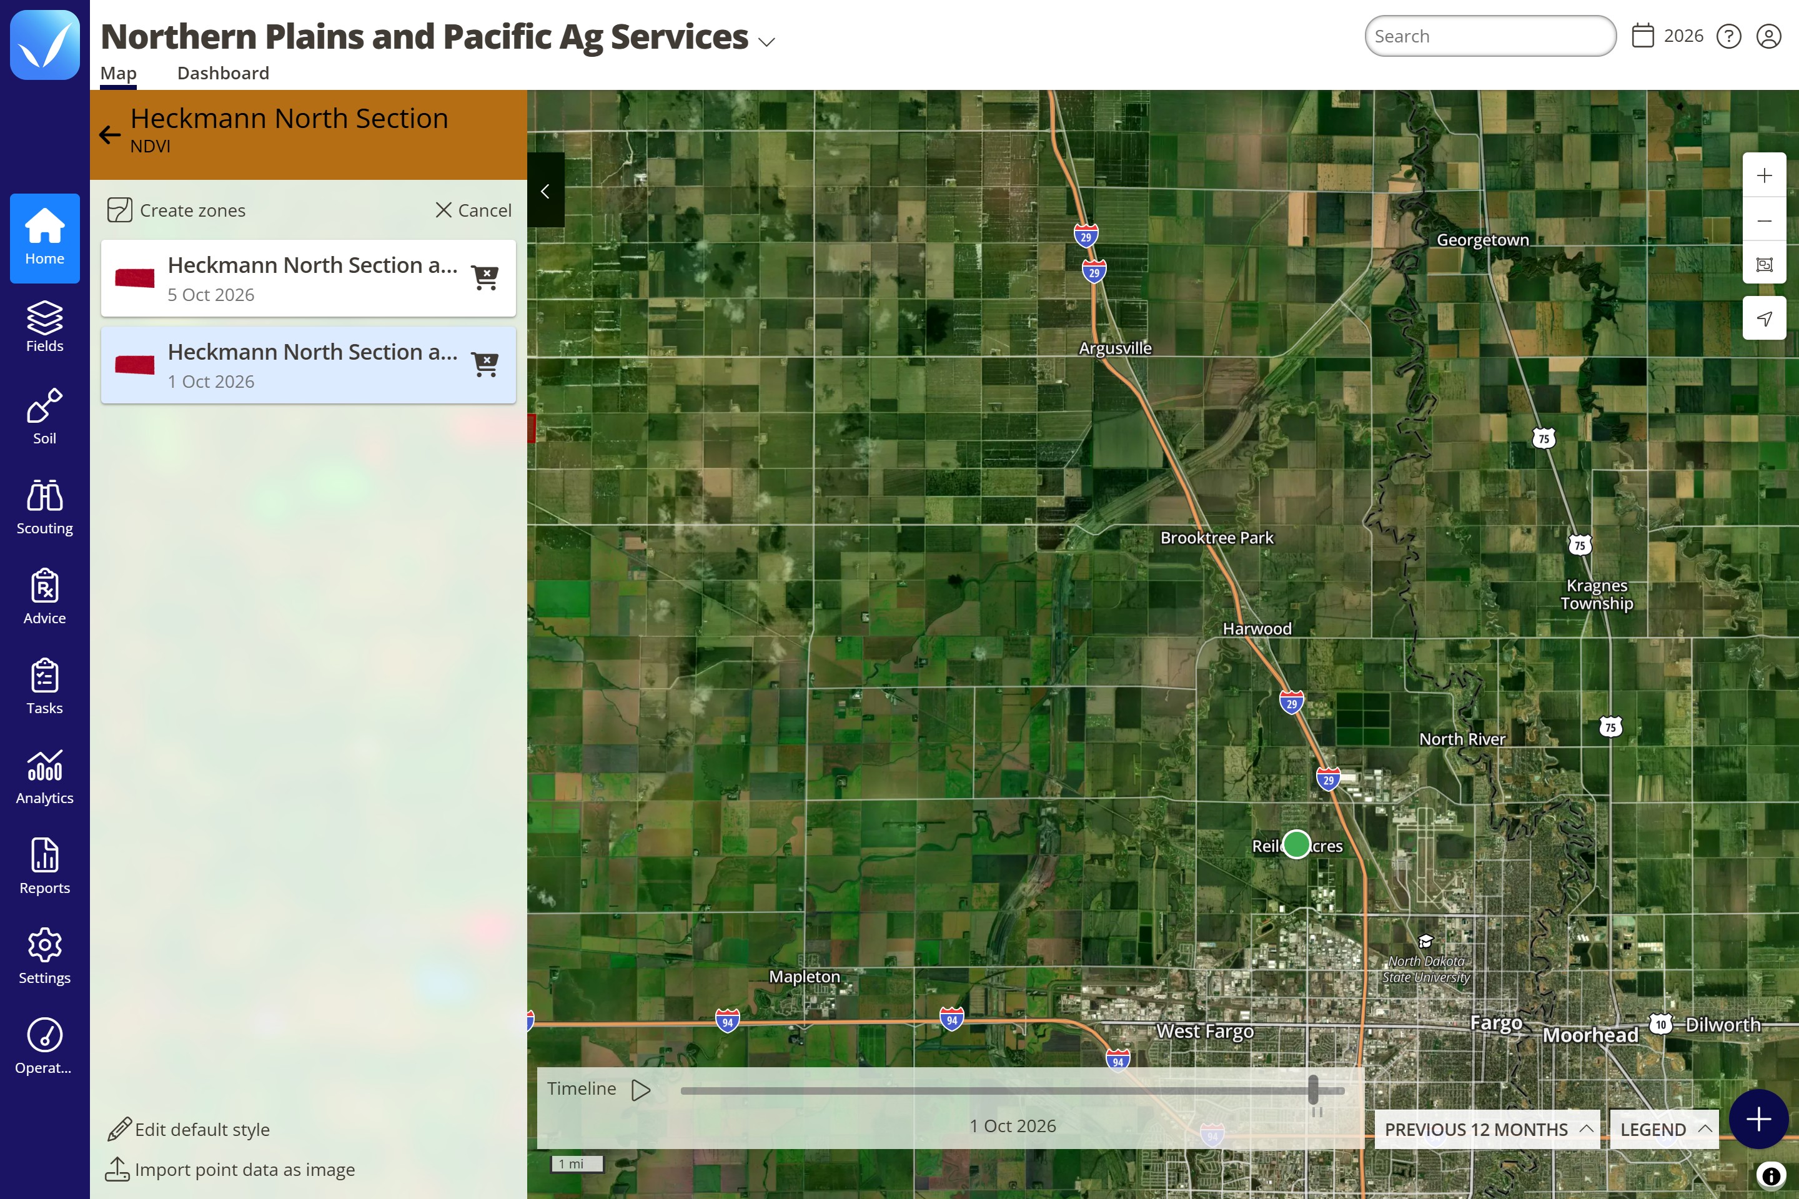Click the green field marker on map
Screen dimensions: 1799x1199
click(x=1297, y=844)
